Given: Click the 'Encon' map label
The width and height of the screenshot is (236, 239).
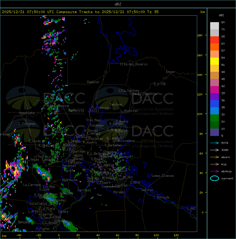Looking at the screenshot, I should (x=170, y=72).
